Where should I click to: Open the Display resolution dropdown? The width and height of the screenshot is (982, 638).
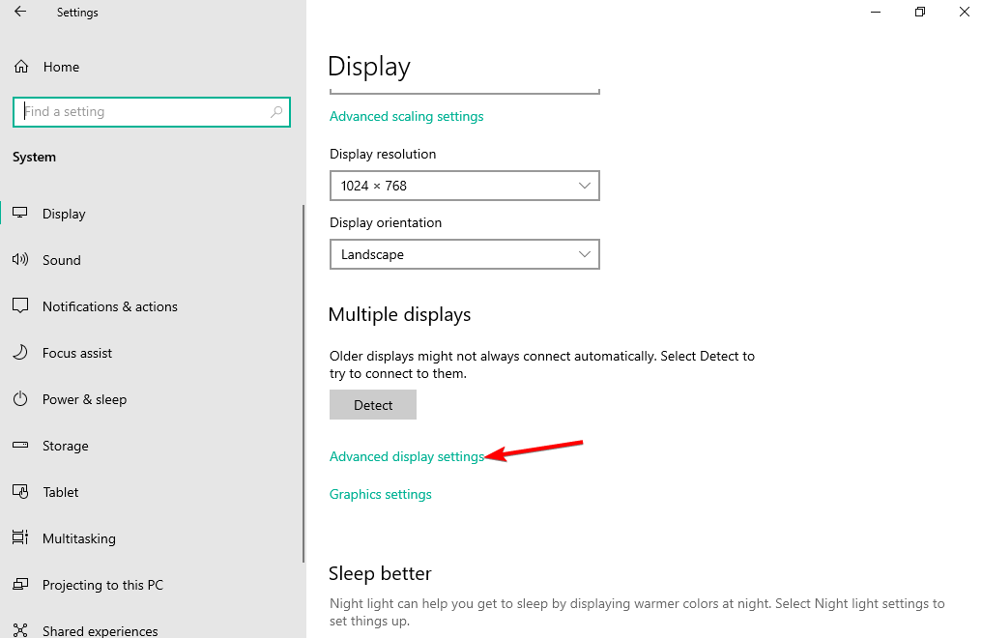(x=464, y=186)
